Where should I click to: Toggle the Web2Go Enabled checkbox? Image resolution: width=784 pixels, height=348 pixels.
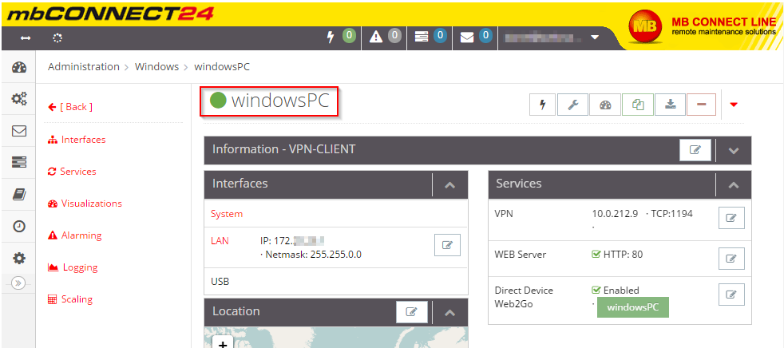[596, 290]
